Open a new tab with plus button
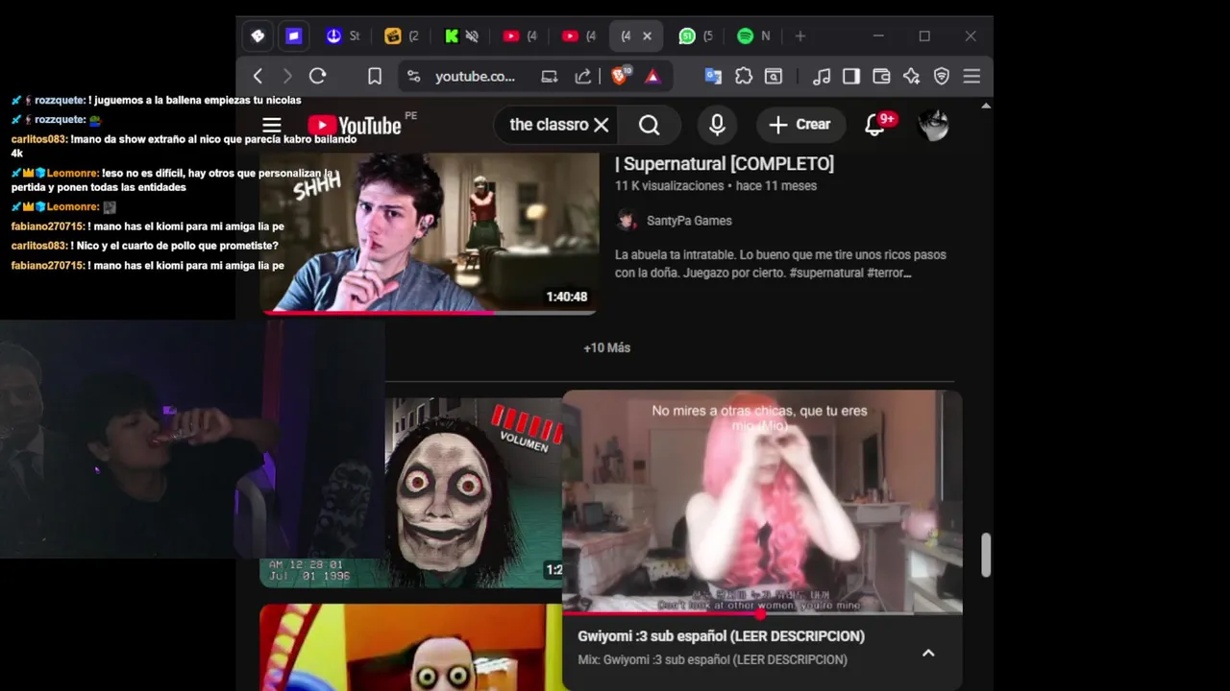The height and width of the screenshot is (691, 1230). [800, 36]
